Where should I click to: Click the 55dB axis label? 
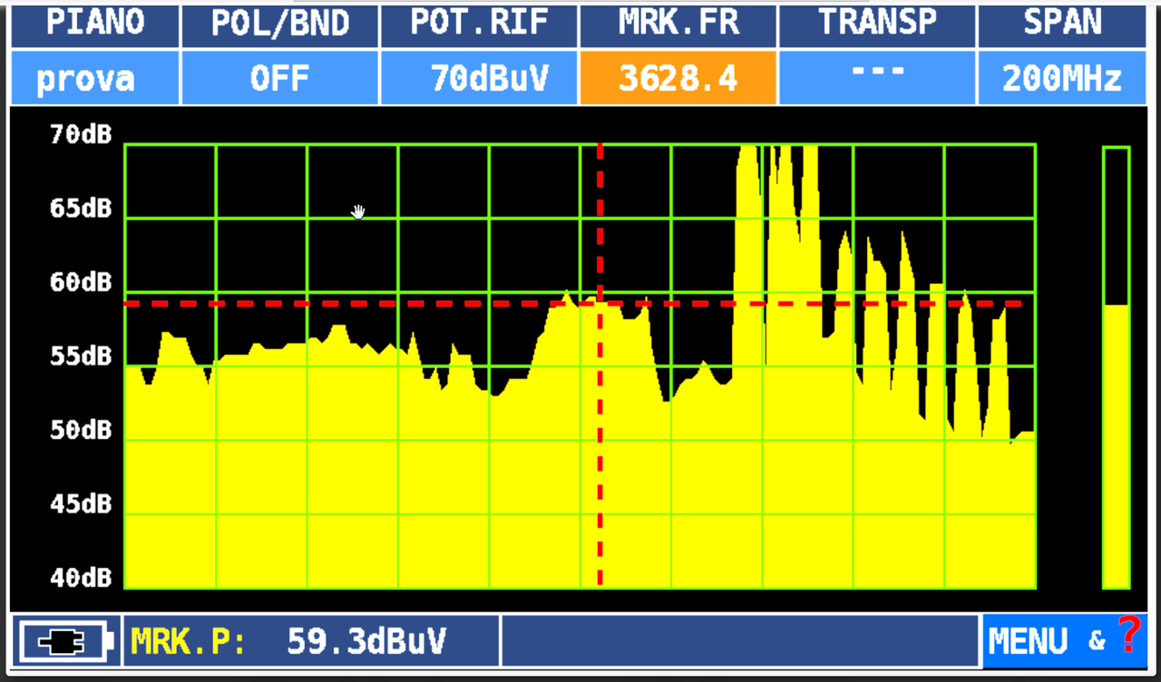point(81,356)
